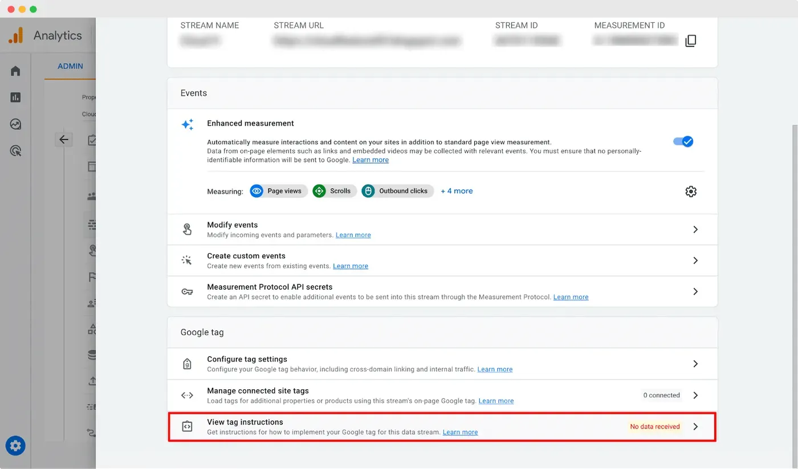Click the Configure tag settings title
The width and height of the screenshot is (798, 469).
pos(247,360)
